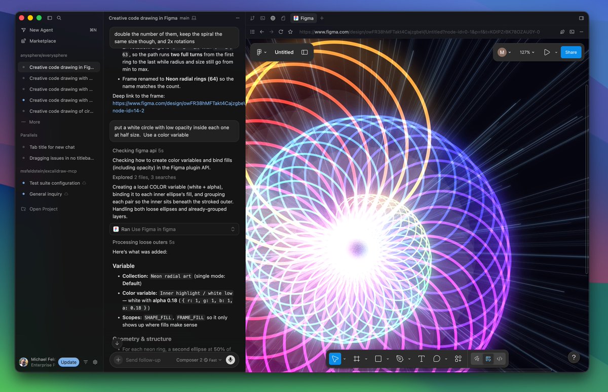Open the file icon in tab bar
Screen dimensions: 608x392
[x=283, y=18]
